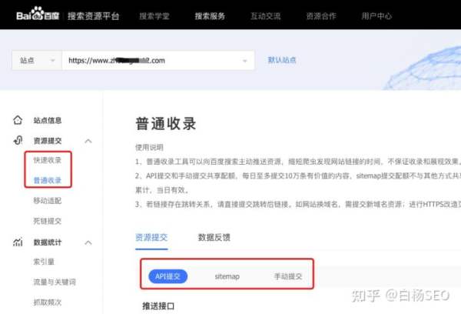This screenshot has height=314, width=461.
Task: Click the 站点信息 home icon
Action: 18,120
